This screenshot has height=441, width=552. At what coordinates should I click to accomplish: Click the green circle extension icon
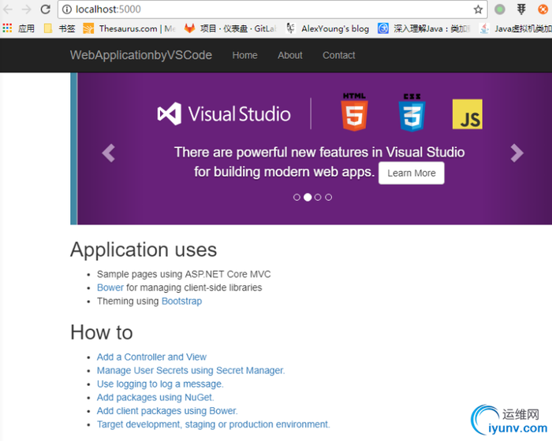coord(499,9)
